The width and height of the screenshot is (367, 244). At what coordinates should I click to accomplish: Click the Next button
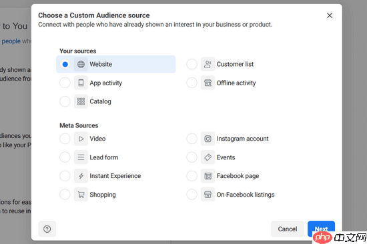click(x=321, y=229)
